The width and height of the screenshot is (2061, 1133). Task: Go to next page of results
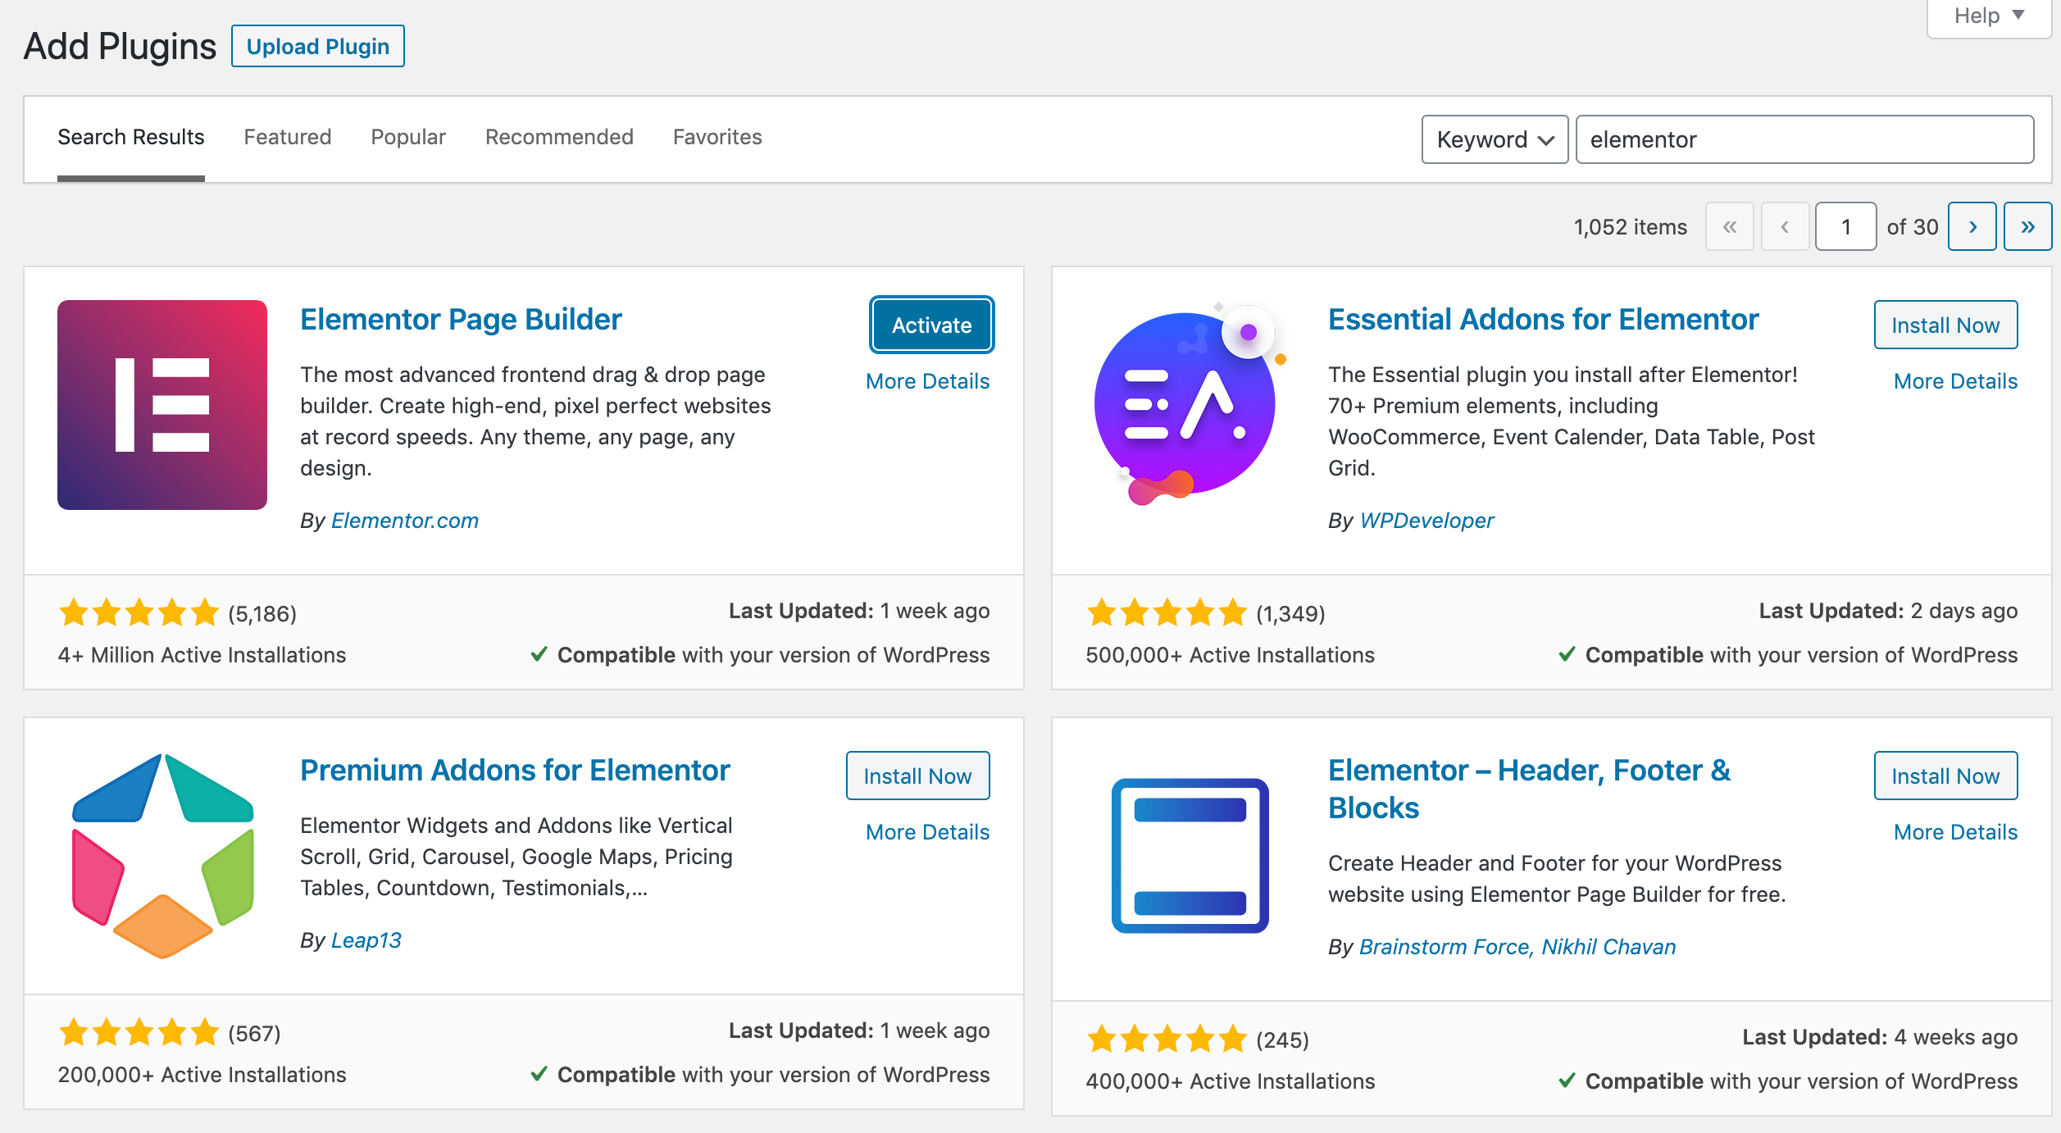pos(1972,227)
